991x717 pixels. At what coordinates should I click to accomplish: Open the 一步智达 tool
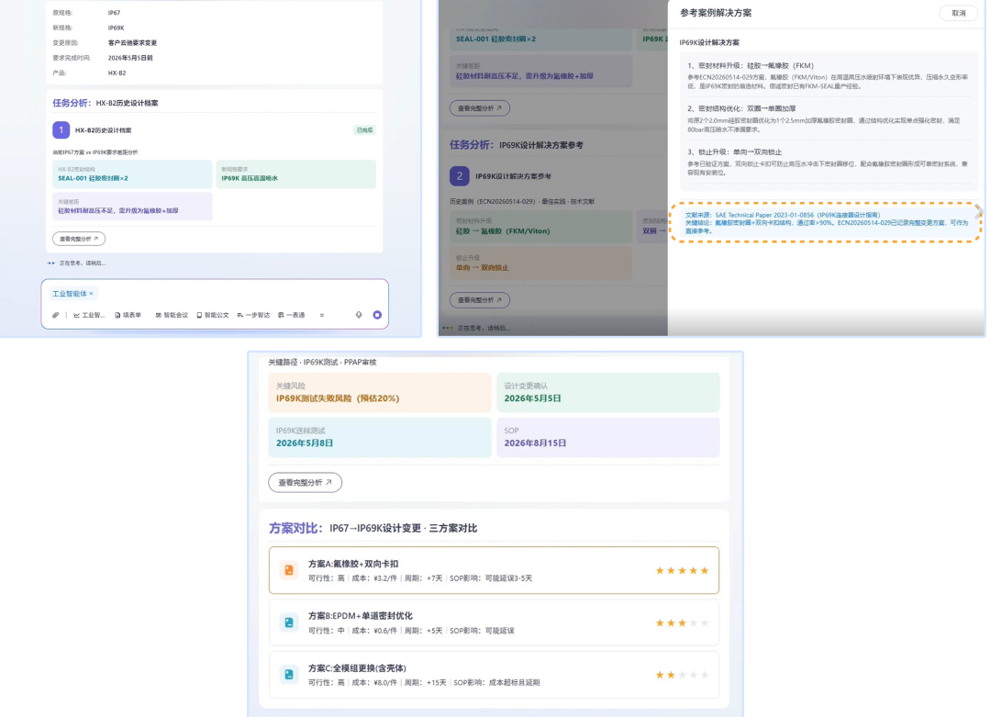[253, 315]
